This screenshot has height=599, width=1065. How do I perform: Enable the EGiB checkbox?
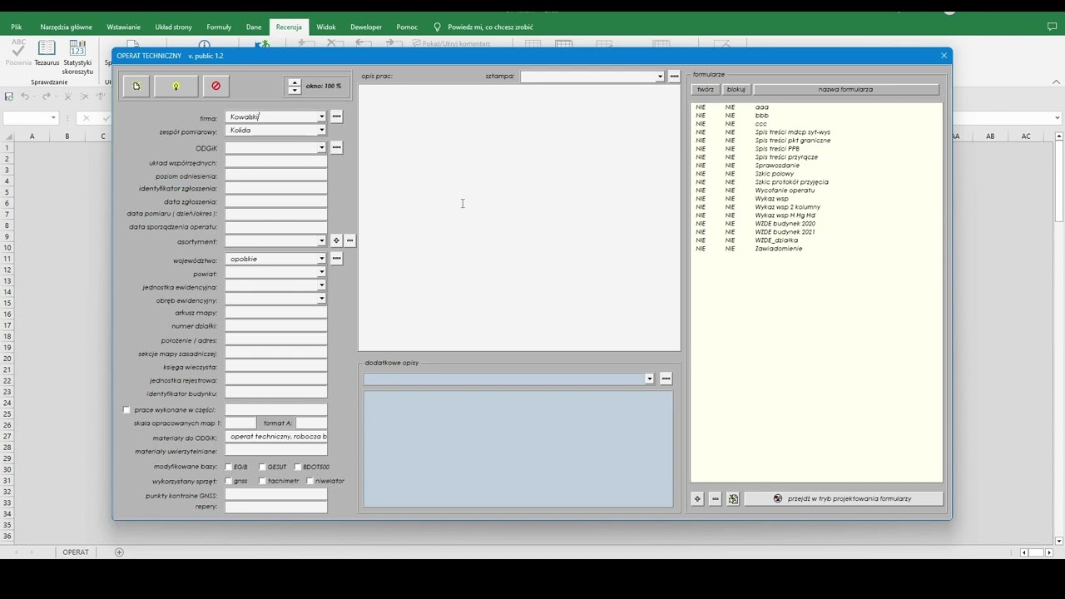click(229, 467)
